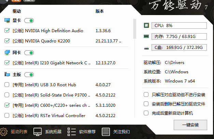Click the network card (网卡) category icon
Screen dimensions: 214x139
coord(7,53)
